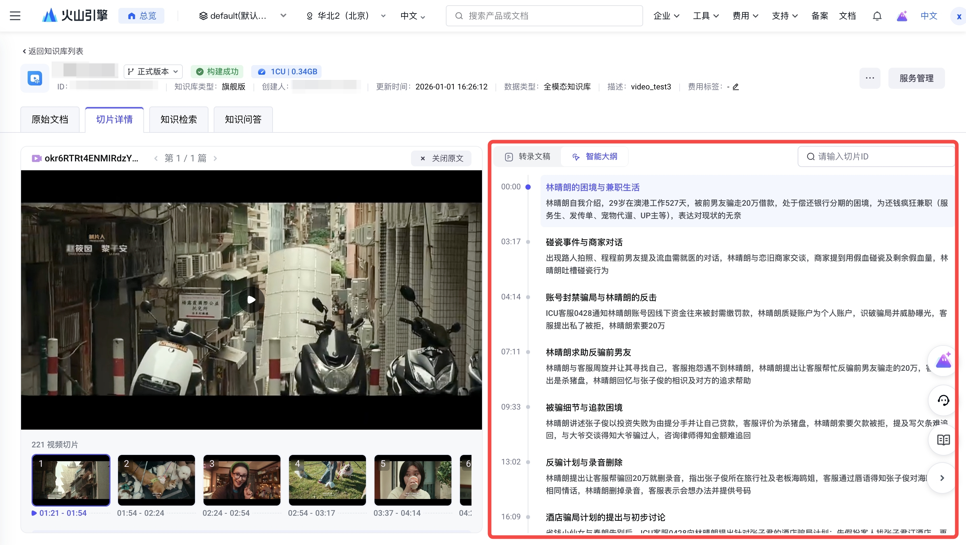The width and height of the screenshot is (966, 545).
Task: Open the purple AI assistant icon in header
Action: [x=902, y=16]
